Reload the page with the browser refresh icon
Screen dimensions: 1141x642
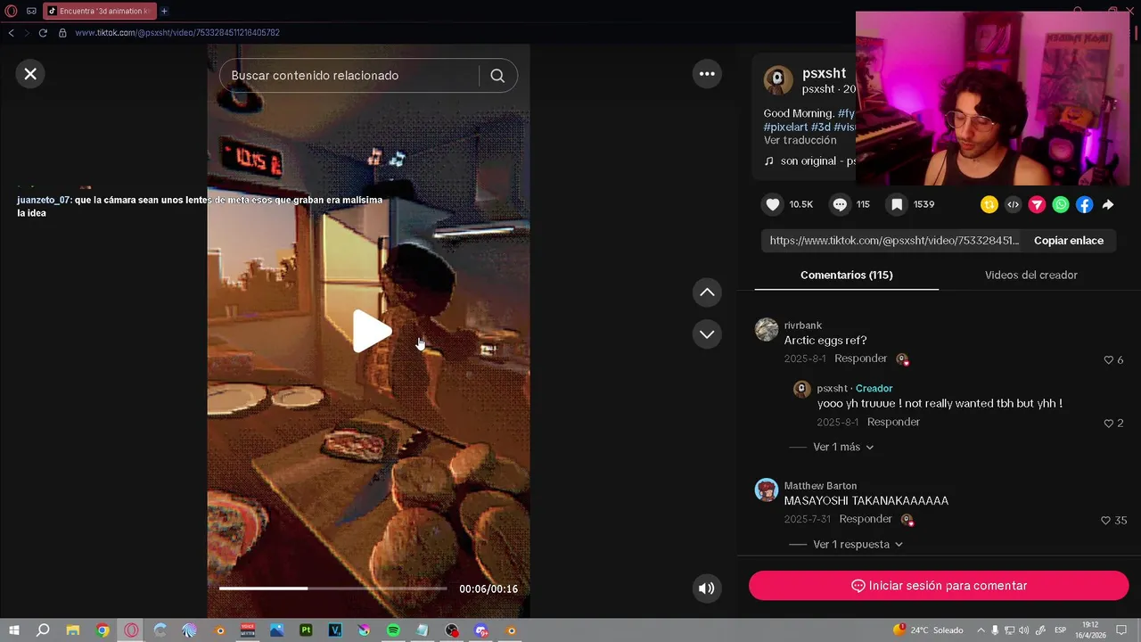point(42,33)
